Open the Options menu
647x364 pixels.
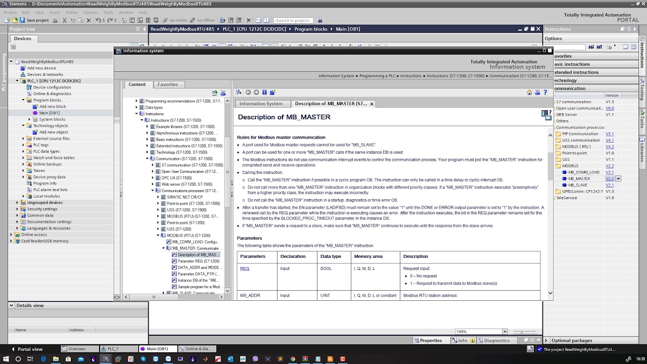[91, 12]
